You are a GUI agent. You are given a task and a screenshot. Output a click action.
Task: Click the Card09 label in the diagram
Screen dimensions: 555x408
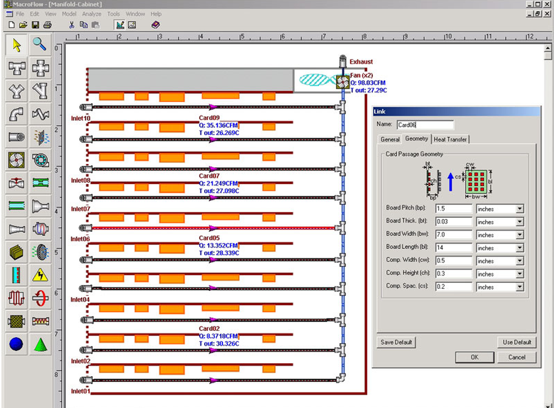209,118
